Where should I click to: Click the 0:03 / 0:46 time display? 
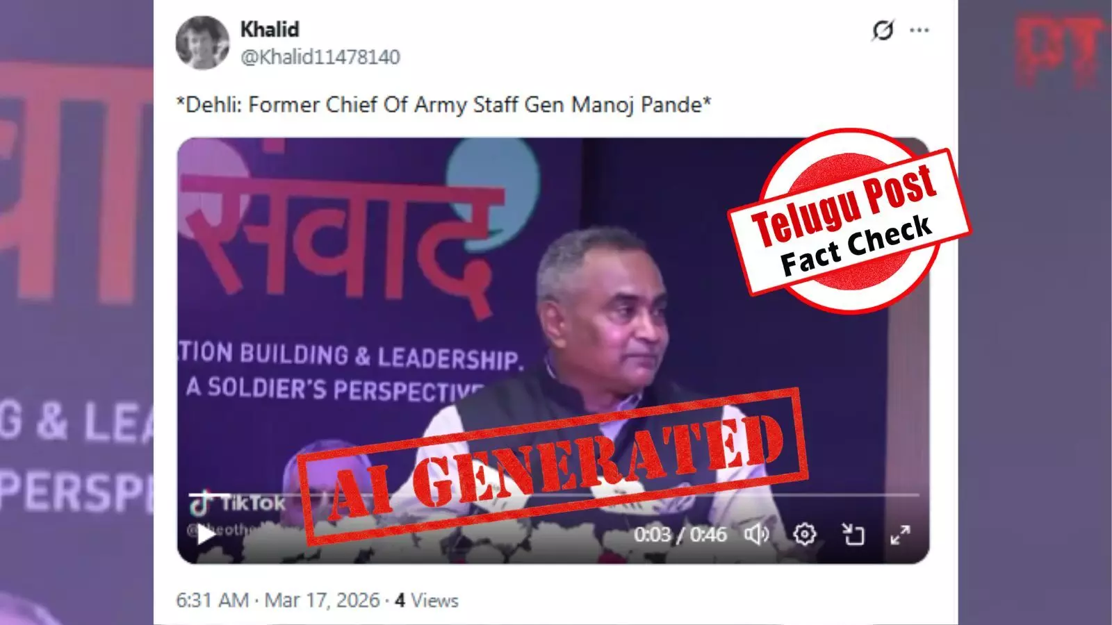coord(680,534)
